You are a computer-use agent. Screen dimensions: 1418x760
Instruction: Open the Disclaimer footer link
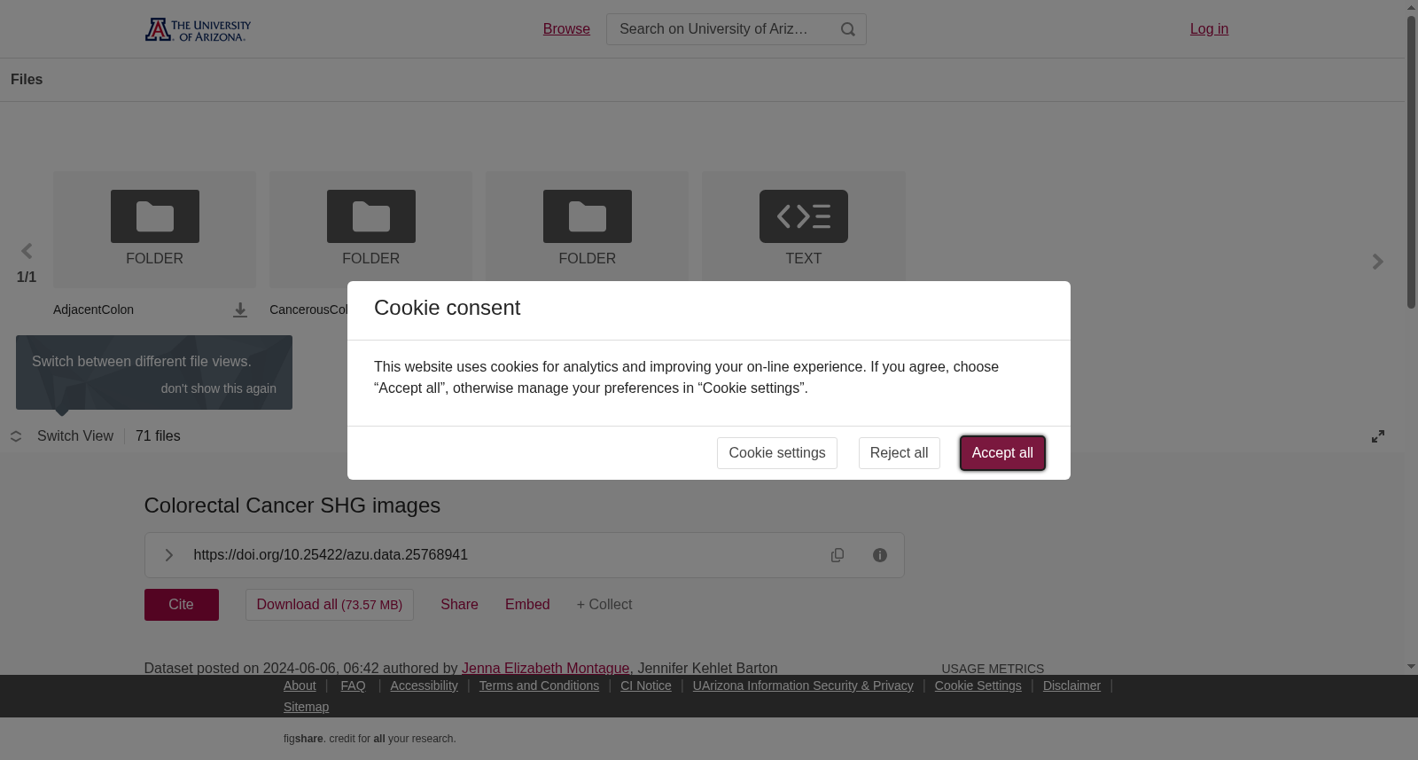[x=1071, y=686]
